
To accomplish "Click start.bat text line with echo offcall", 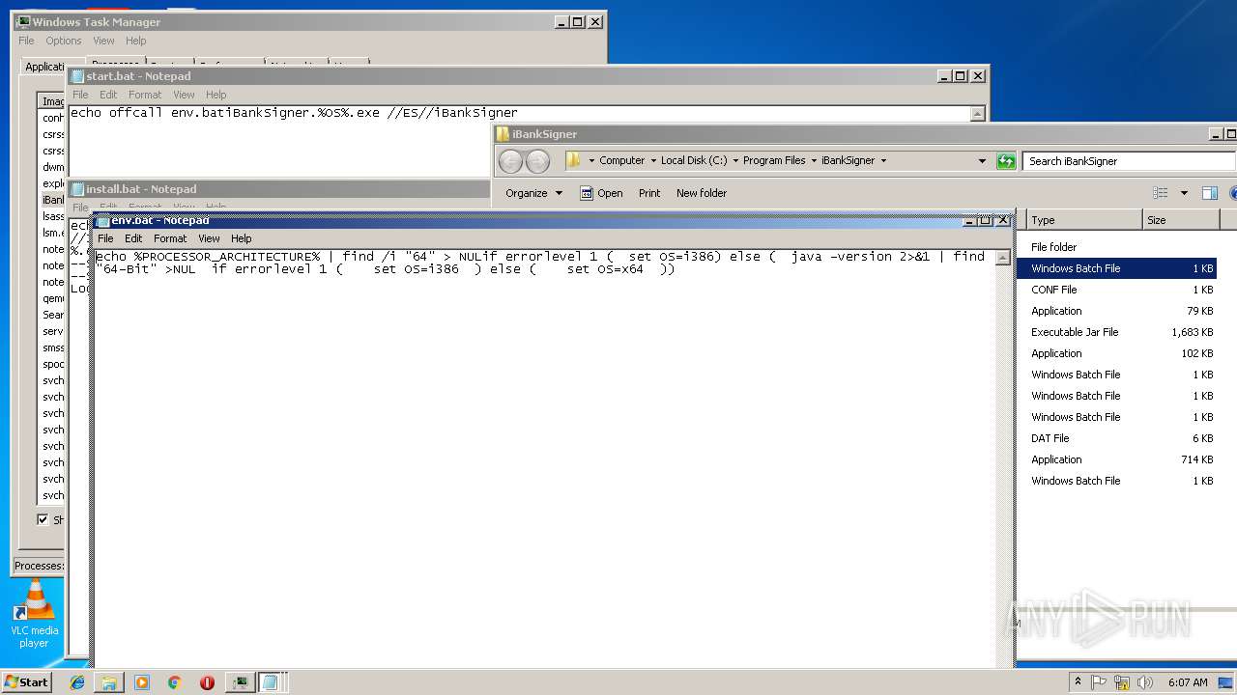I will (x=294, y=113).
